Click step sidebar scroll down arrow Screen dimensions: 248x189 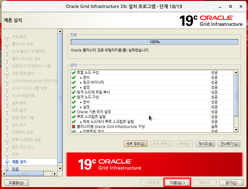(x=60, y=168)
